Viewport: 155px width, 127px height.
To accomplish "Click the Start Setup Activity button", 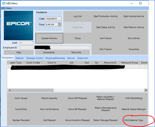I will [105, 27].
